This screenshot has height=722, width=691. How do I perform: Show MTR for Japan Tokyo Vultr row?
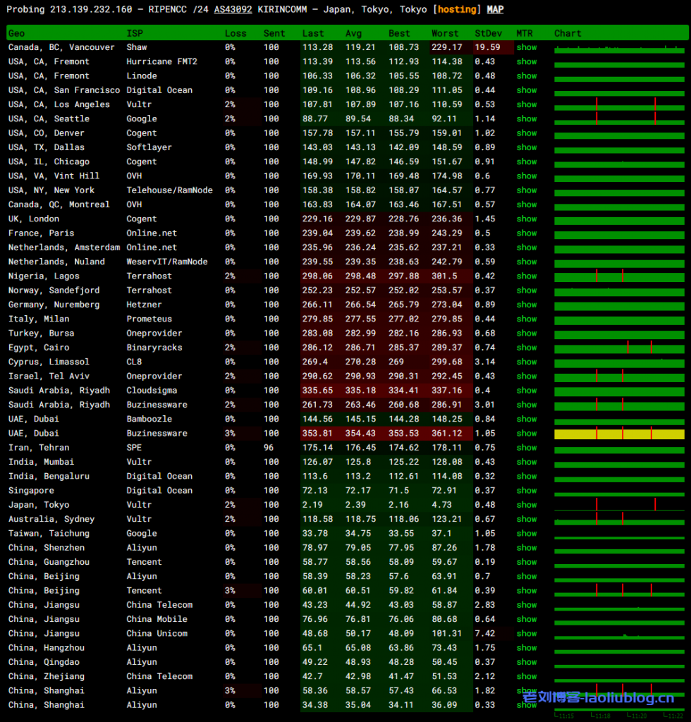point(526,505)
